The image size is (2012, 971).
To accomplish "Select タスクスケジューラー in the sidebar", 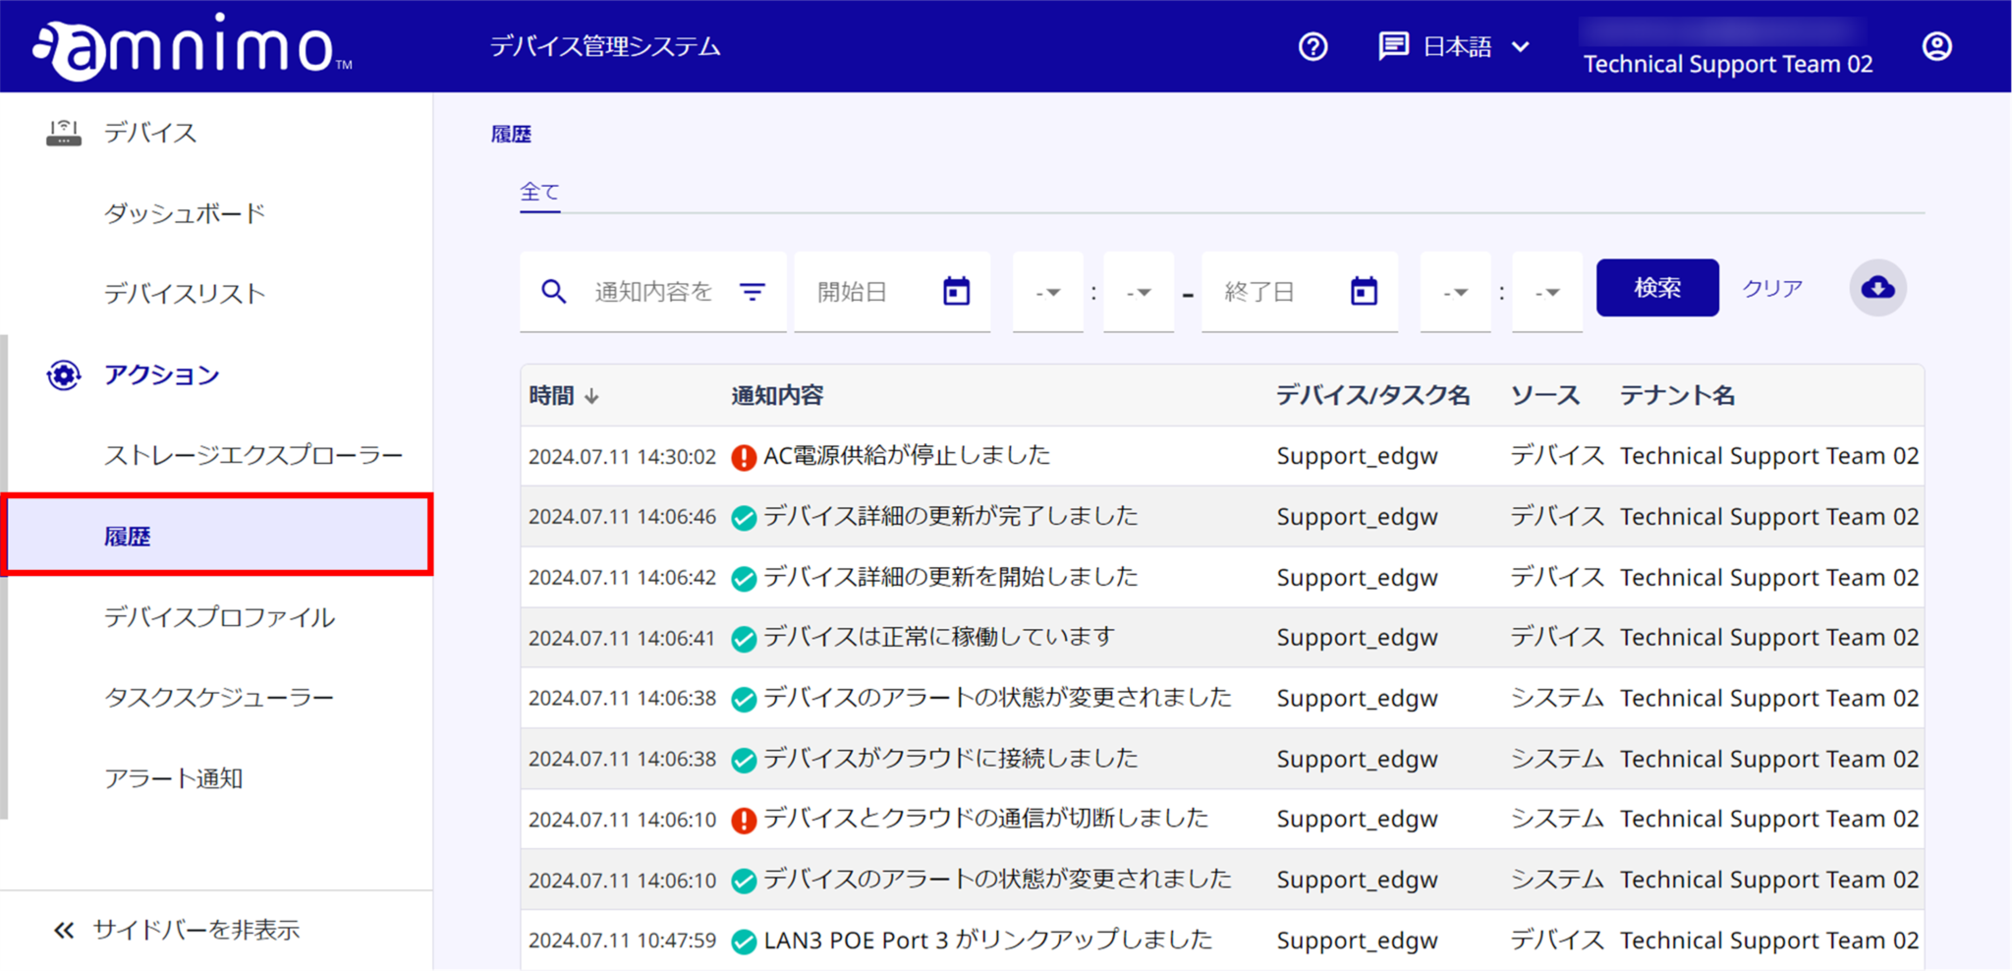I will (220, 697).
